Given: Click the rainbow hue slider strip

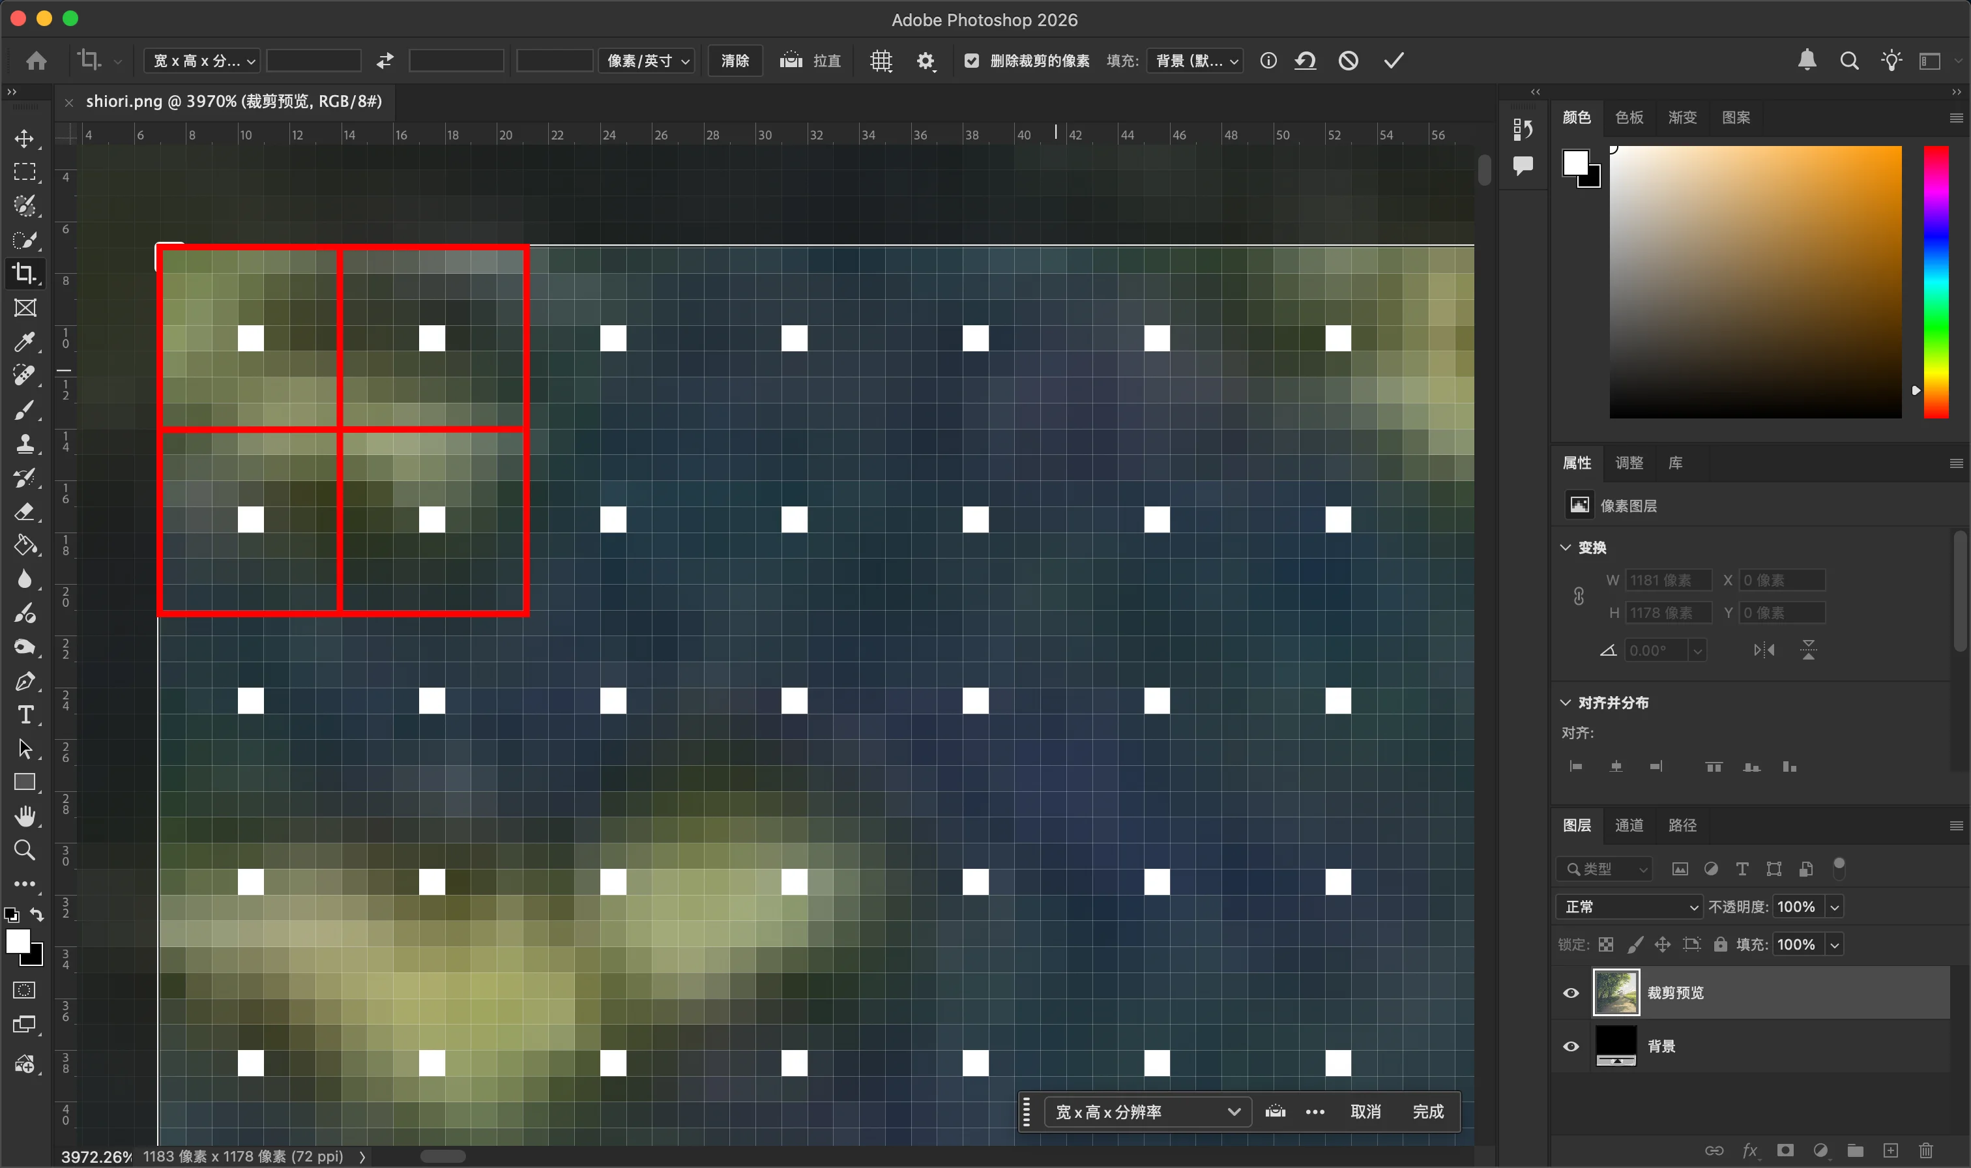Looking at the screenshot, I should point(1936,282).
